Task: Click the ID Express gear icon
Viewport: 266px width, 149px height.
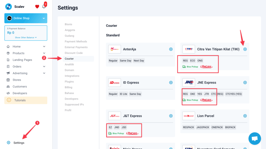Action: tap(171, 82)
